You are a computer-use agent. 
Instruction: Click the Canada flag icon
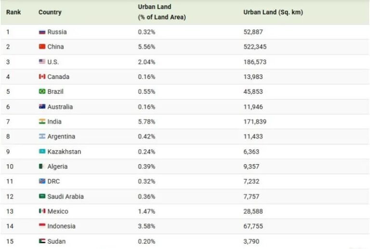(x=42, y=77)
